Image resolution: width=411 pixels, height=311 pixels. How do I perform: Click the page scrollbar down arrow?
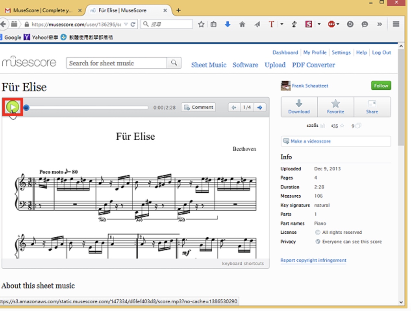click(x=401, y=302)
